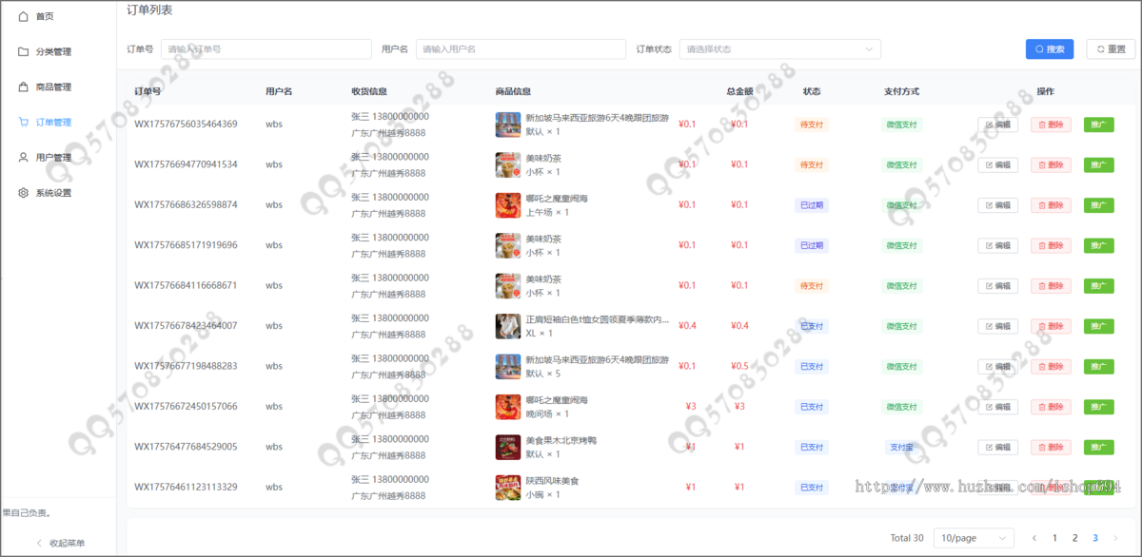Click the gear icon beside 系统设置

tap(24, 192)
